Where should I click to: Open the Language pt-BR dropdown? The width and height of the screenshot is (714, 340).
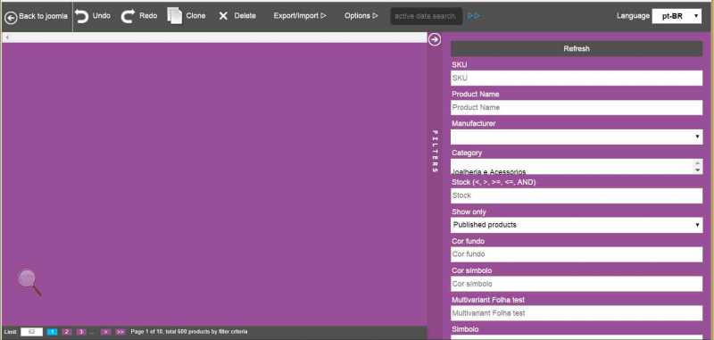click(x=677, y=16)
